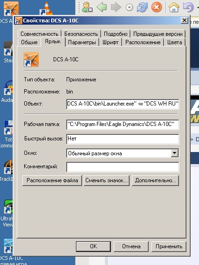Click the user icon in browser toolbar
The height and width of the screenshot is (265, 199).
[87, 7]
